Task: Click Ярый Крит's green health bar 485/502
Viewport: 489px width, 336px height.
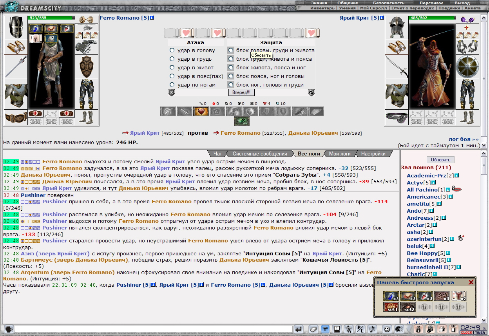Action: (x=432, y=18)
